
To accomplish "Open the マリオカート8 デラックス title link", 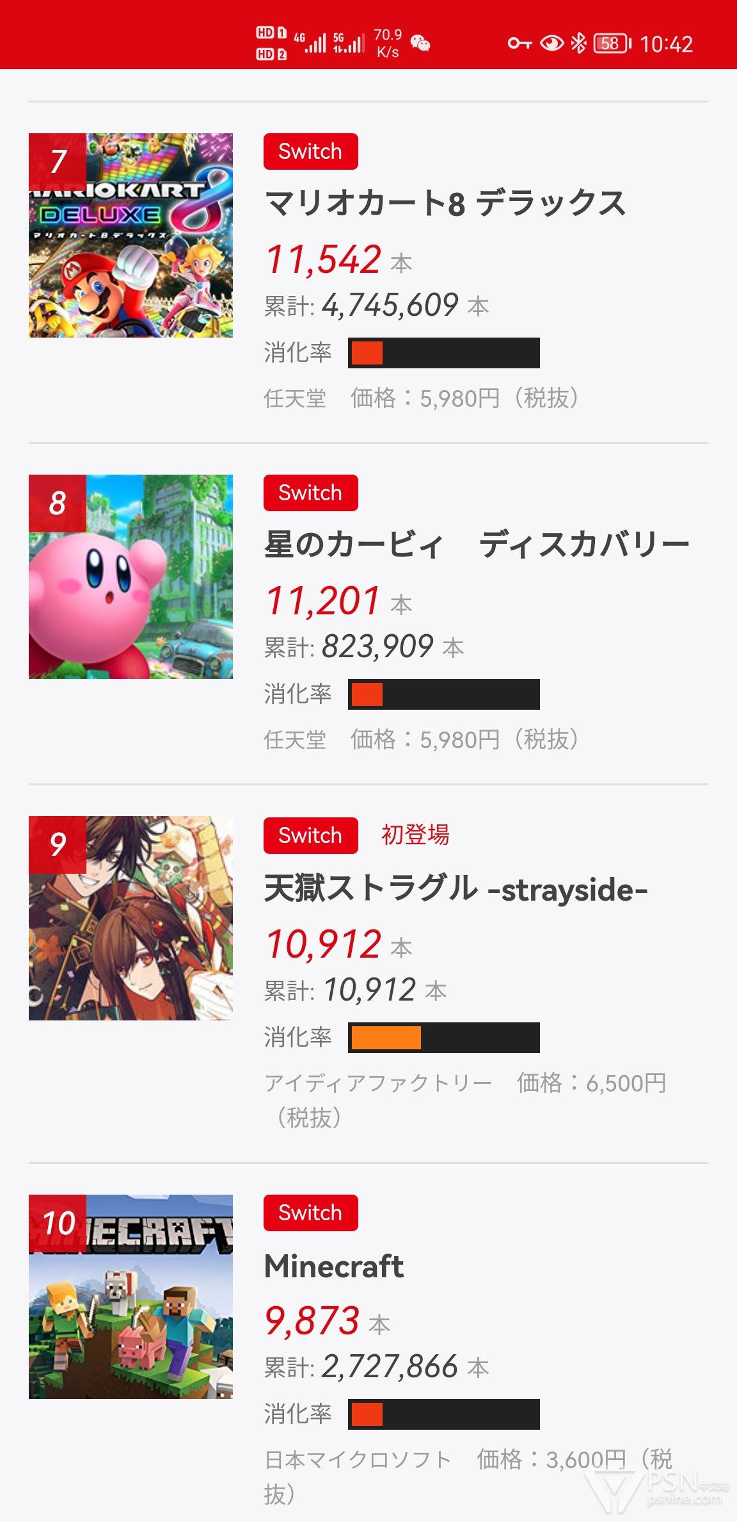I will coord(445,204).
